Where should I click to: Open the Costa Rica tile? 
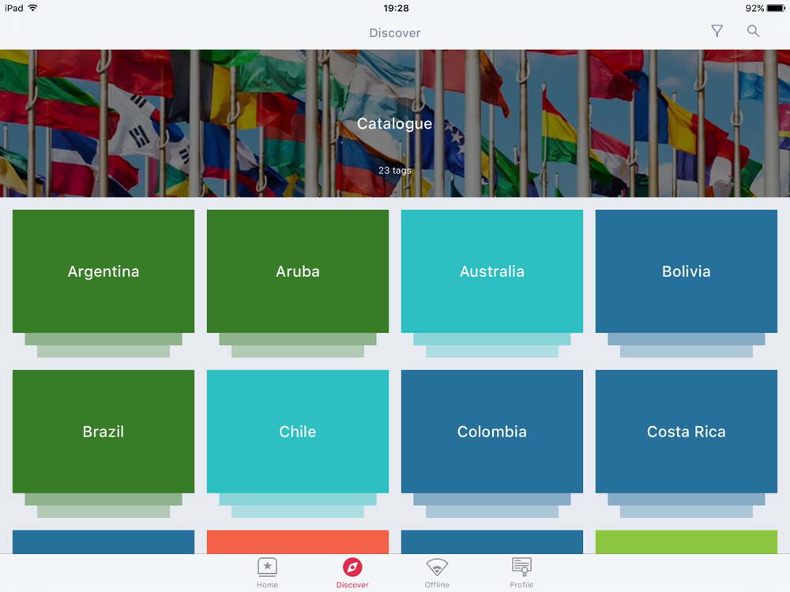[x=687, y=432]
